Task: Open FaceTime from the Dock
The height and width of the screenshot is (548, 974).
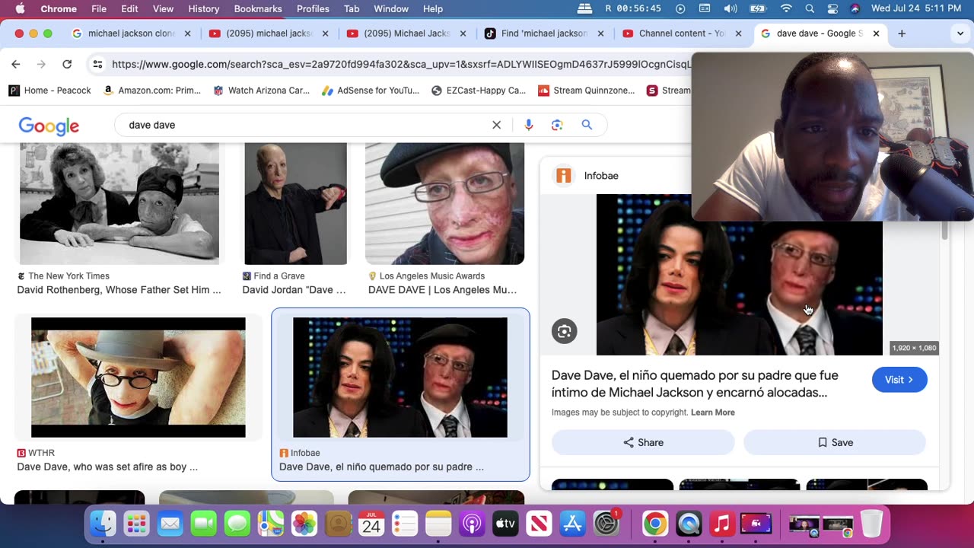Action: tap(203, 524)
